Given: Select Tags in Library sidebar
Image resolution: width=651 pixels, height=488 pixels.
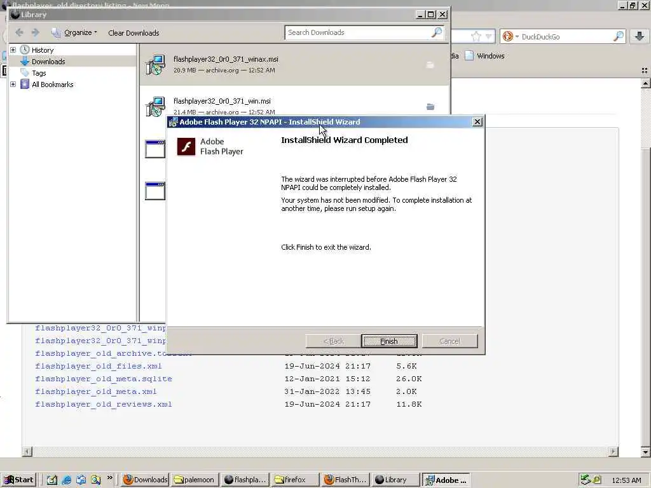Looking at the screenshot, I should pos(39,73).
